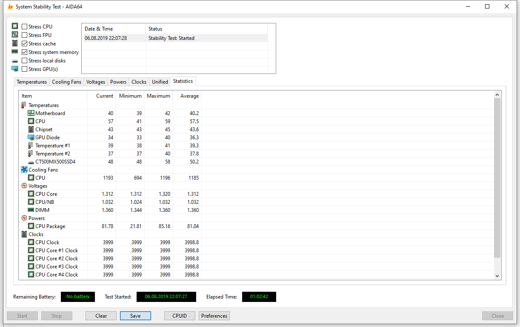This screenshot has height=327, width=520.
Task: Click the statistics list vertical scrollbar thumb
Action: pyautogui.click(x=497, y=178)
